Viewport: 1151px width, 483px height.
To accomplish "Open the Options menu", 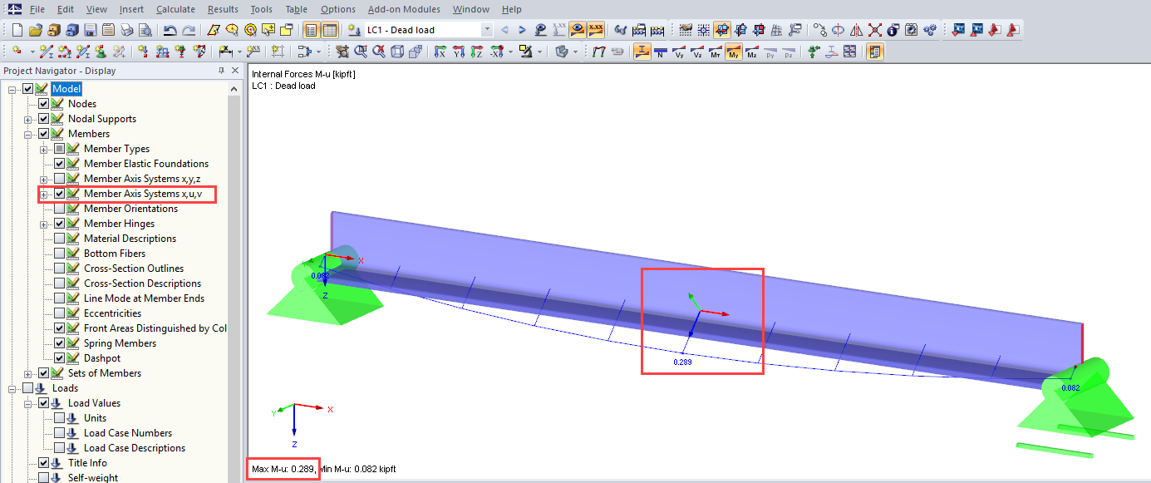I will pos(337,9).
